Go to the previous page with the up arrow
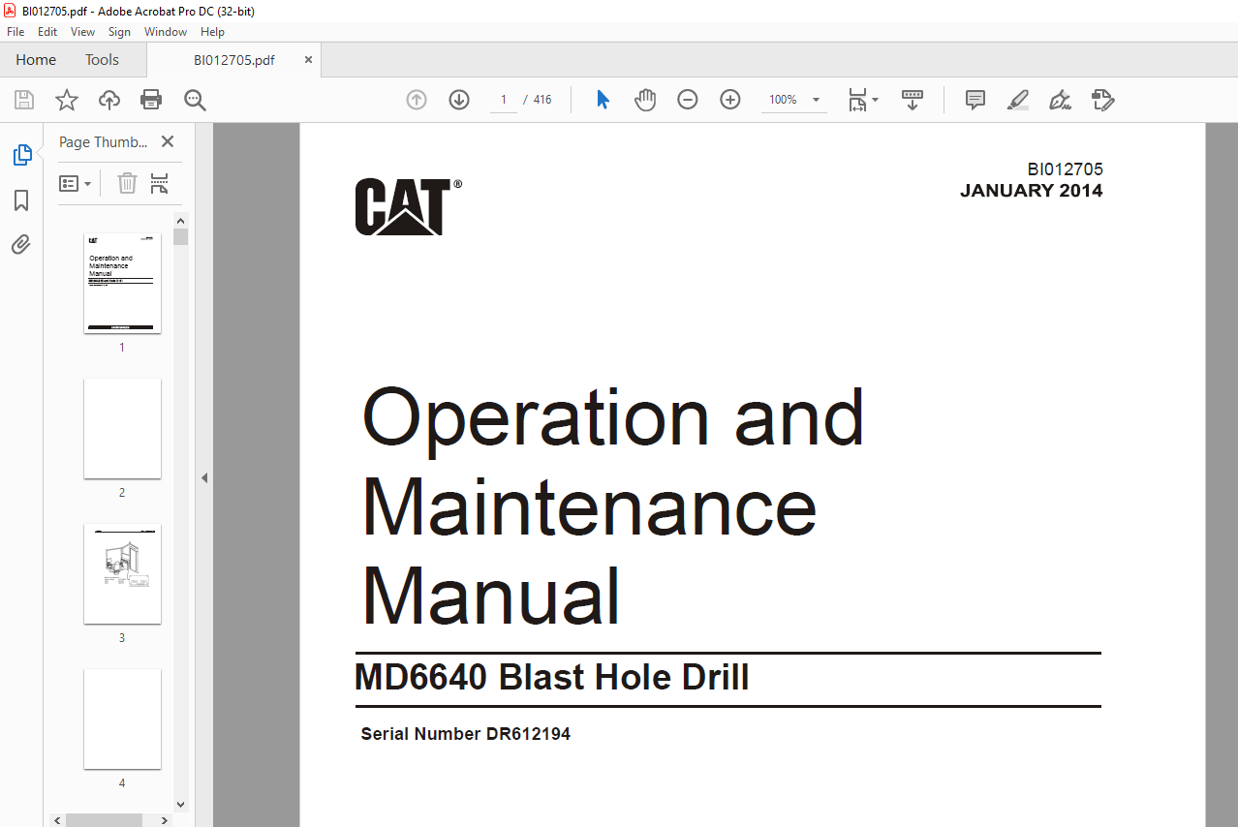This screenshot has width=1238, height=827. click(x=417, y=100)
